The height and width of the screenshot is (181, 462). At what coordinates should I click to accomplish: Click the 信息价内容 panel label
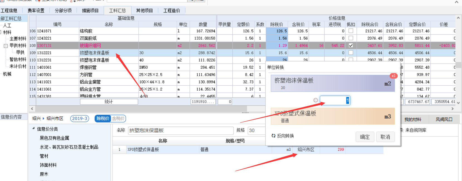click(11, 117)
